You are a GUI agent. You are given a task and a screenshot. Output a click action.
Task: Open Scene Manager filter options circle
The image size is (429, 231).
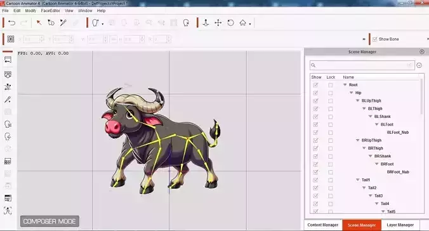click(419, 65)
